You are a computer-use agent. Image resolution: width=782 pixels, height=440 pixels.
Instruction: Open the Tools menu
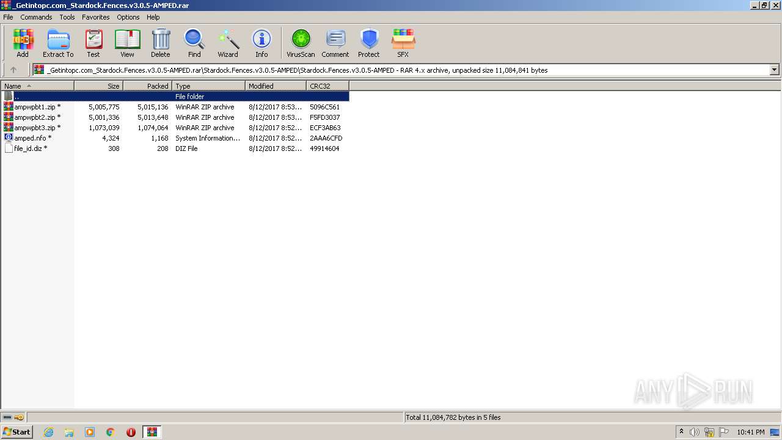pyautogui.click(x=67, y=17)
